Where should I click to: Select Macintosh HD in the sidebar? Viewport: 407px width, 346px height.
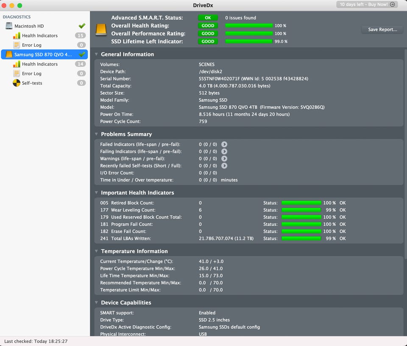point(45,26)
